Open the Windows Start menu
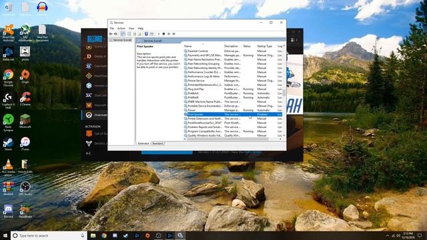Screen dimensions: 427x240 tap(5, 235)
